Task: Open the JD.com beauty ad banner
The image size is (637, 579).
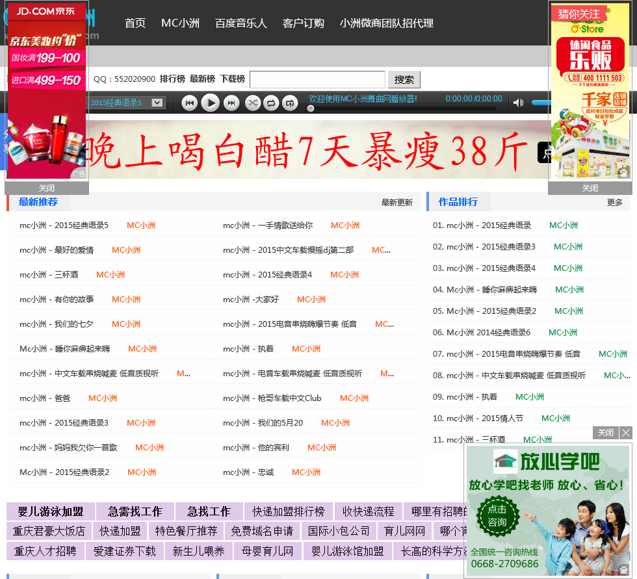Action: click(47, 92)
